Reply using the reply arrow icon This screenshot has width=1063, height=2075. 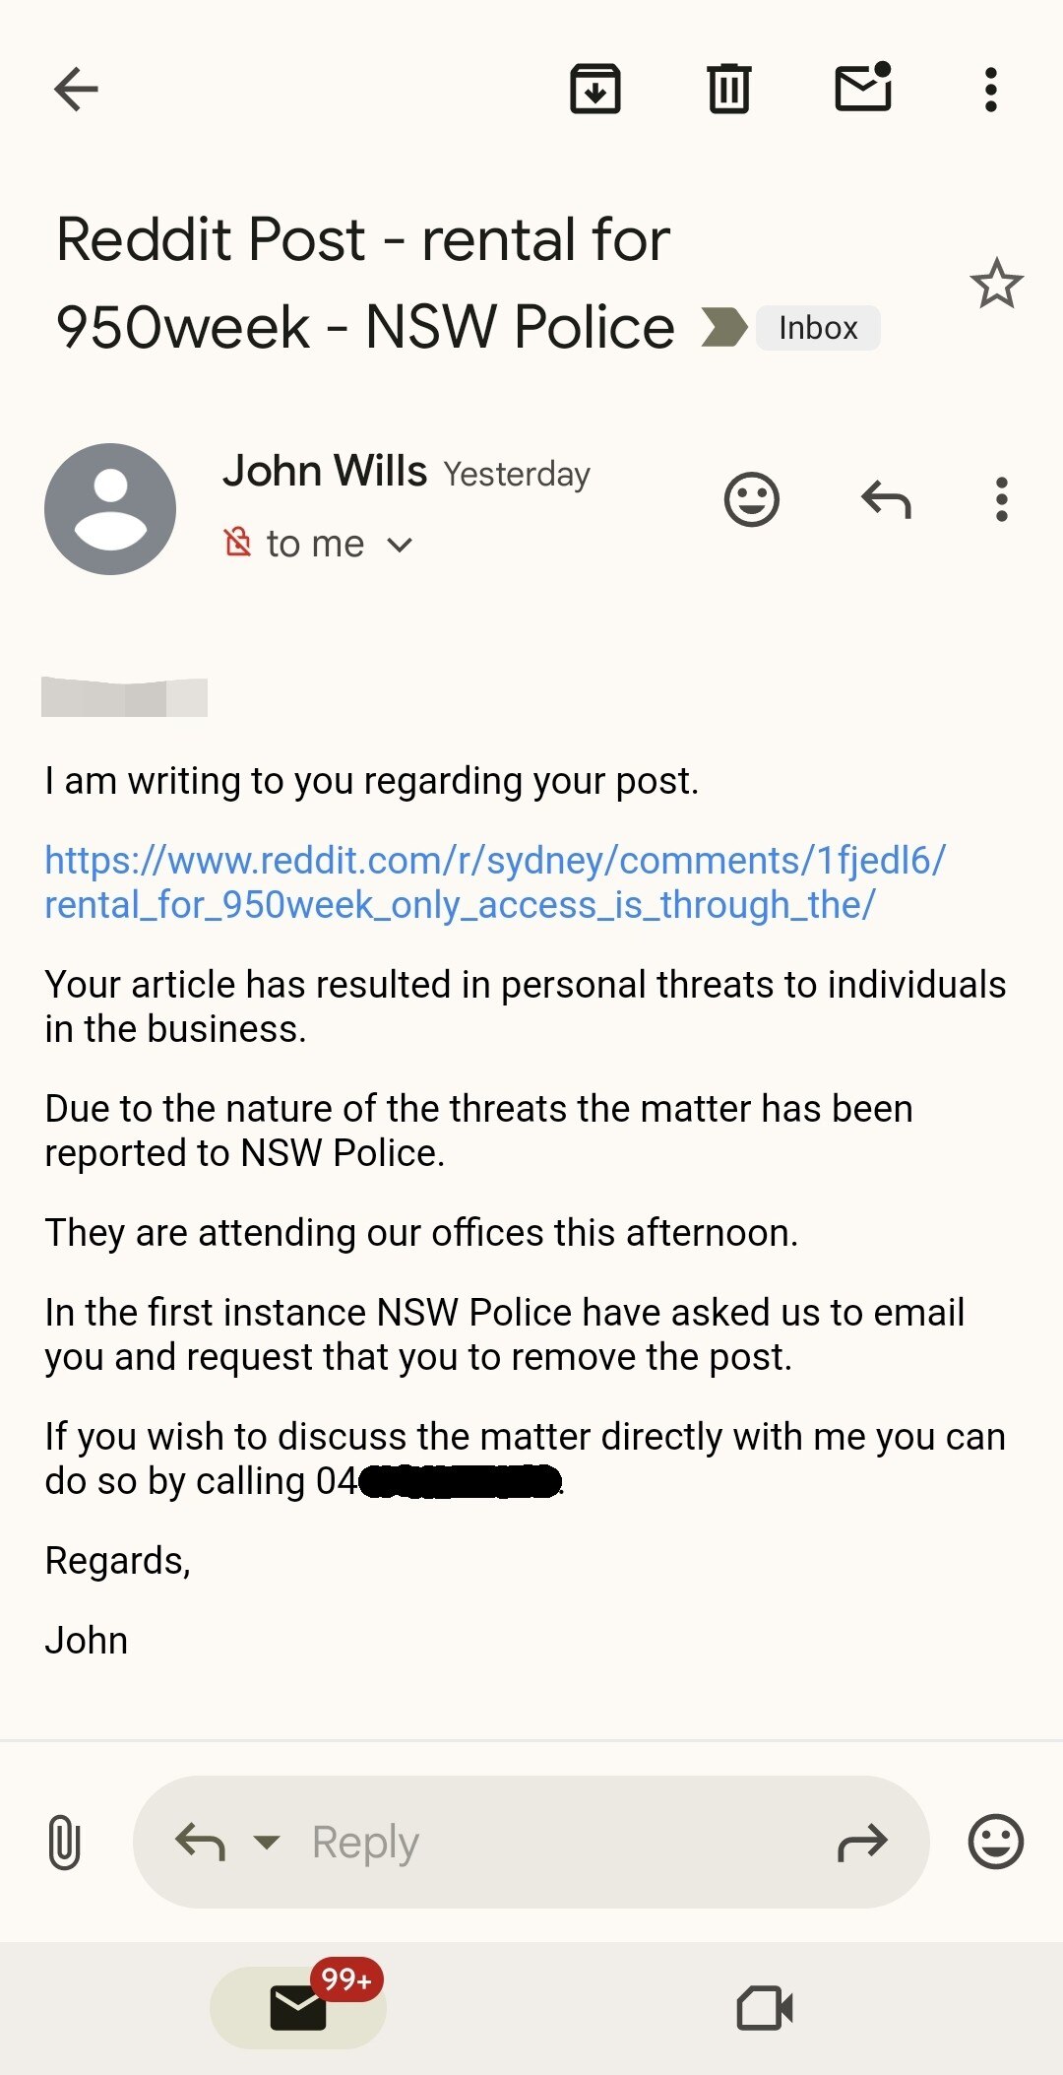[x=886, y=500]
